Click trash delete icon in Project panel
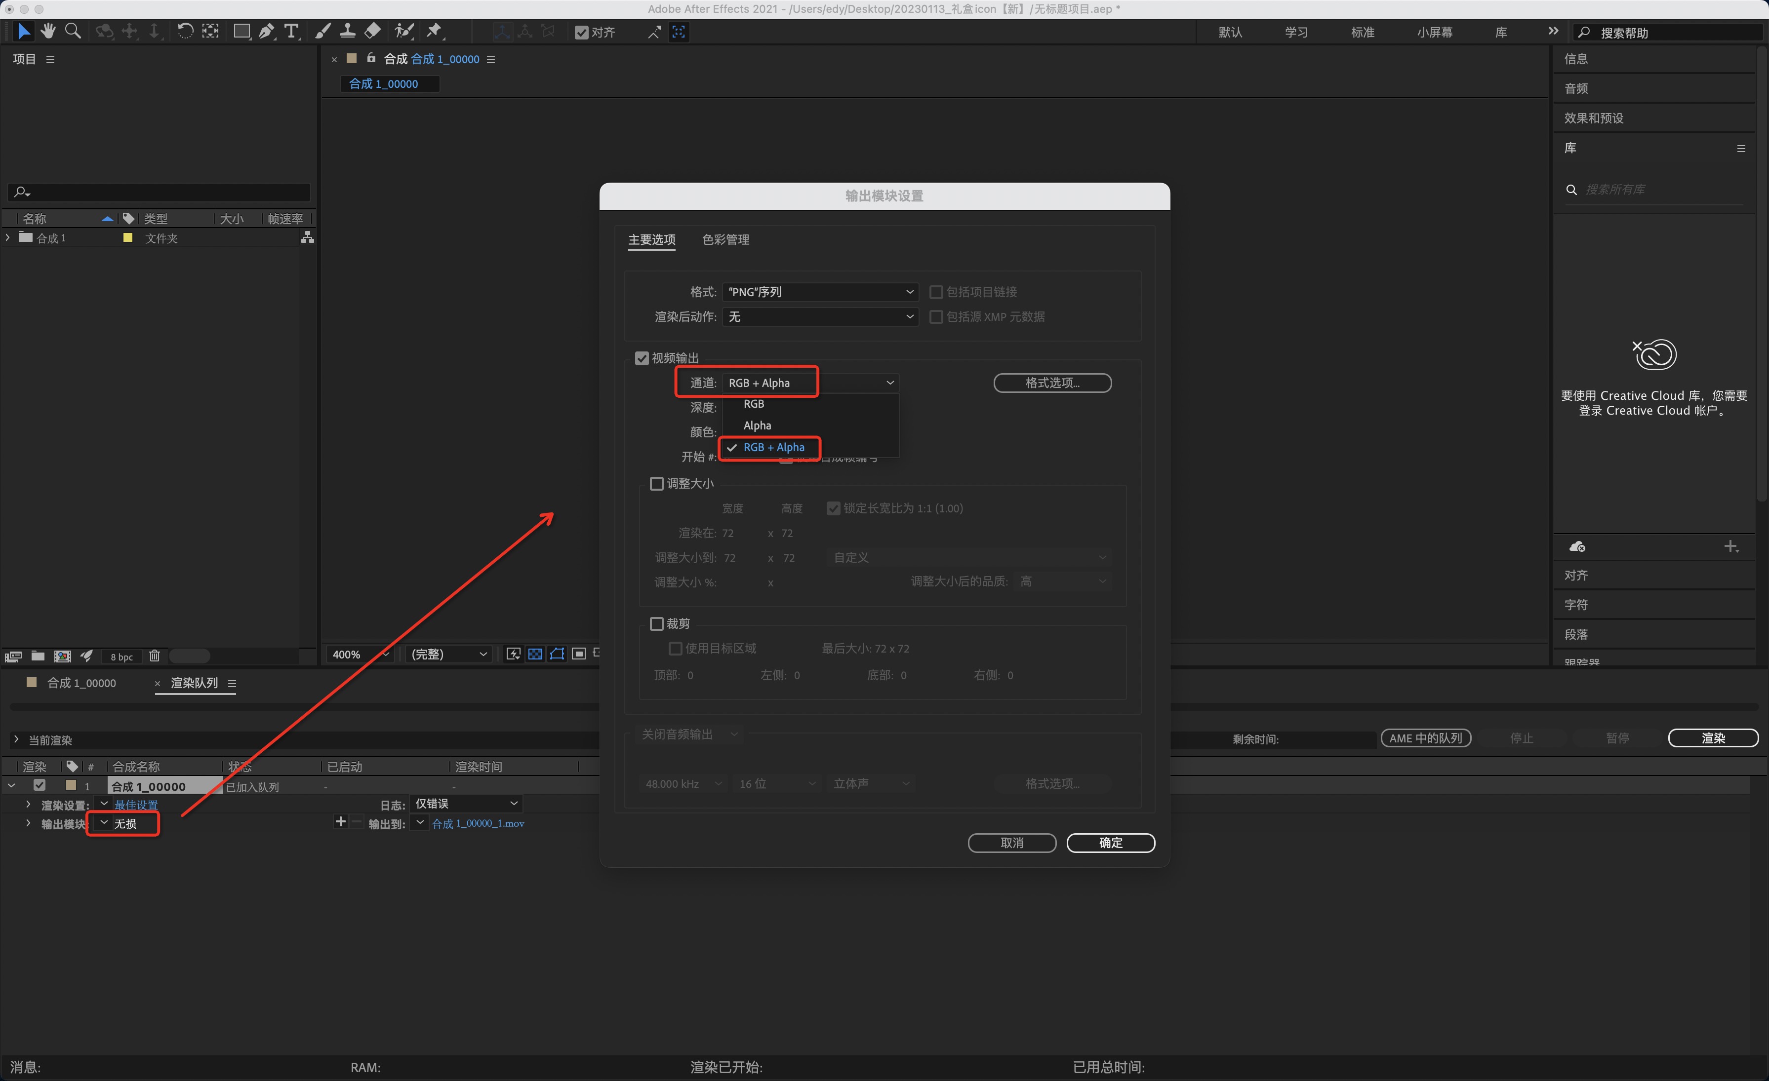Image resolution: width=1769 pixels, height=1081 pixels. (155, 656)
